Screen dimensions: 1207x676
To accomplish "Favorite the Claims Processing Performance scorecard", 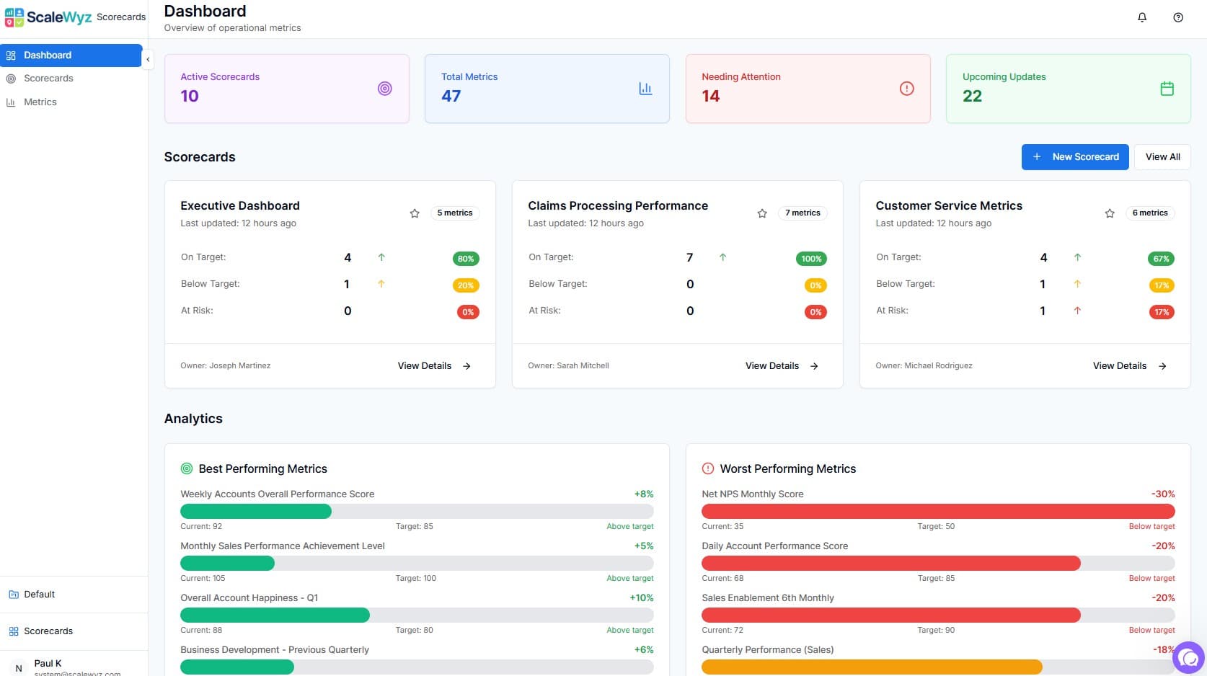I will click(762, 213).
